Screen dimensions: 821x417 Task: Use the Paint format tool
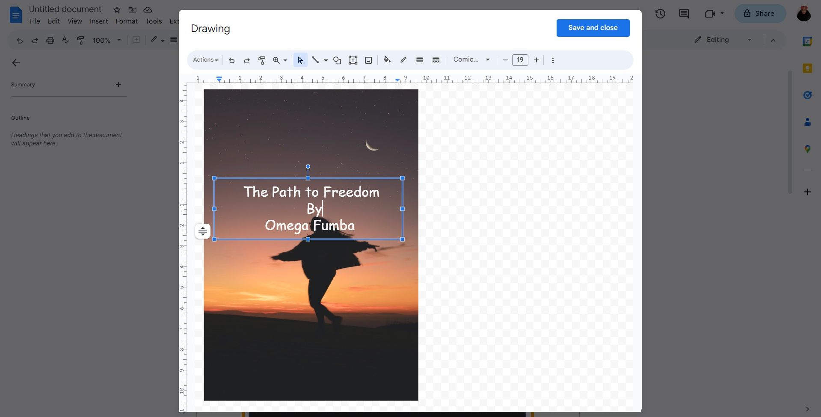tap(261, 60)
